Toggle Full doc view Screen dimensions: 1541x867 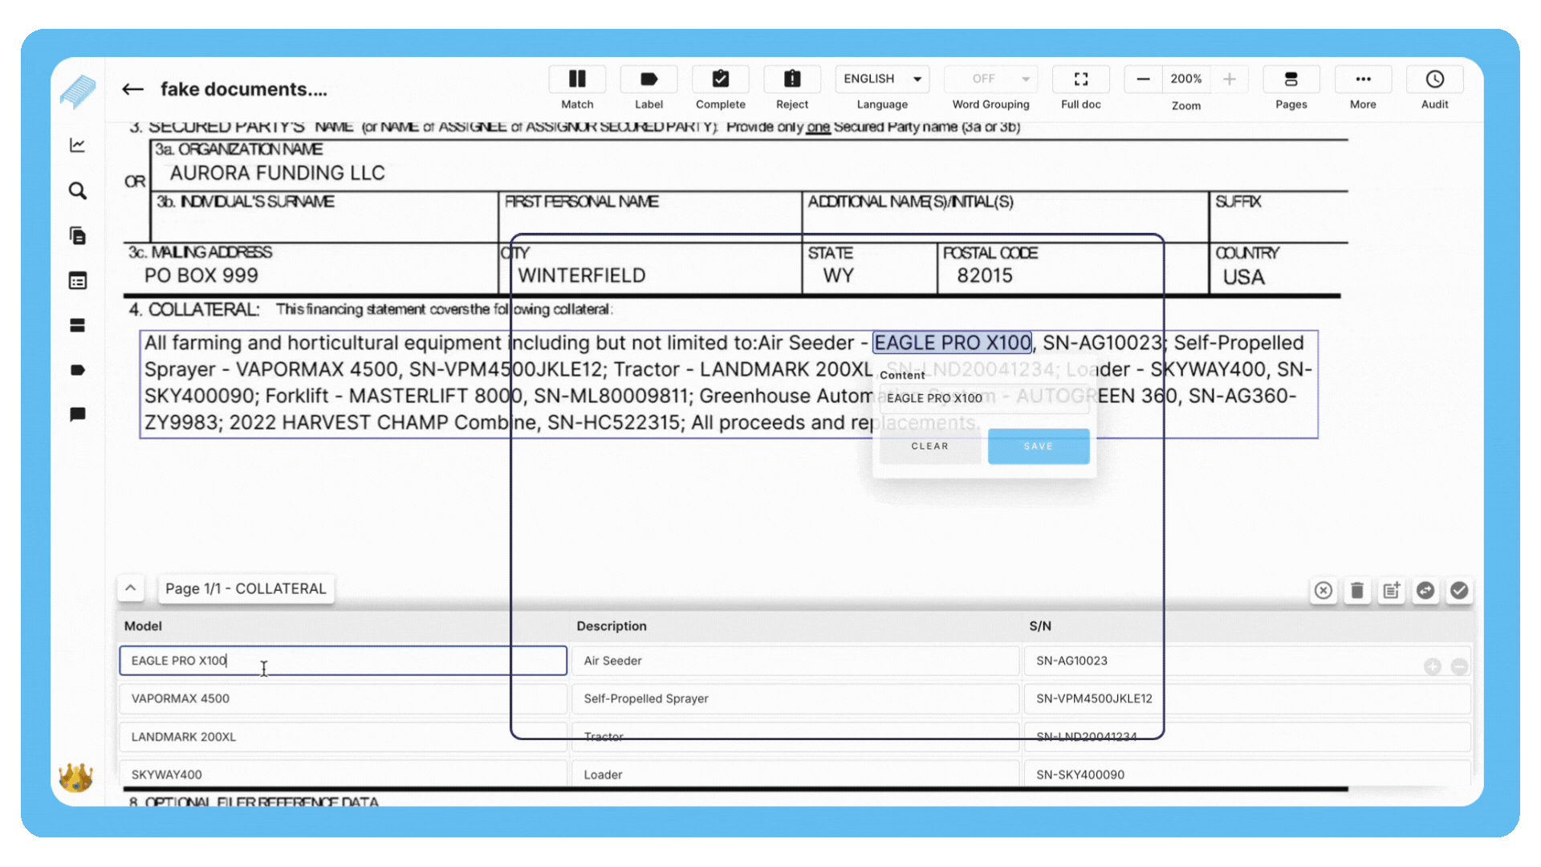[x=1081, y=79]
